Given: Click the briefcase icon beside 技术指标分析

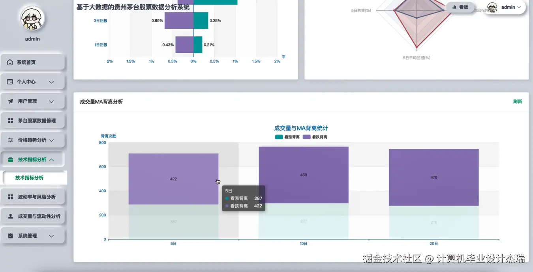Looking at the screenshot, I should pyautogui.click(x=10, y=160).
